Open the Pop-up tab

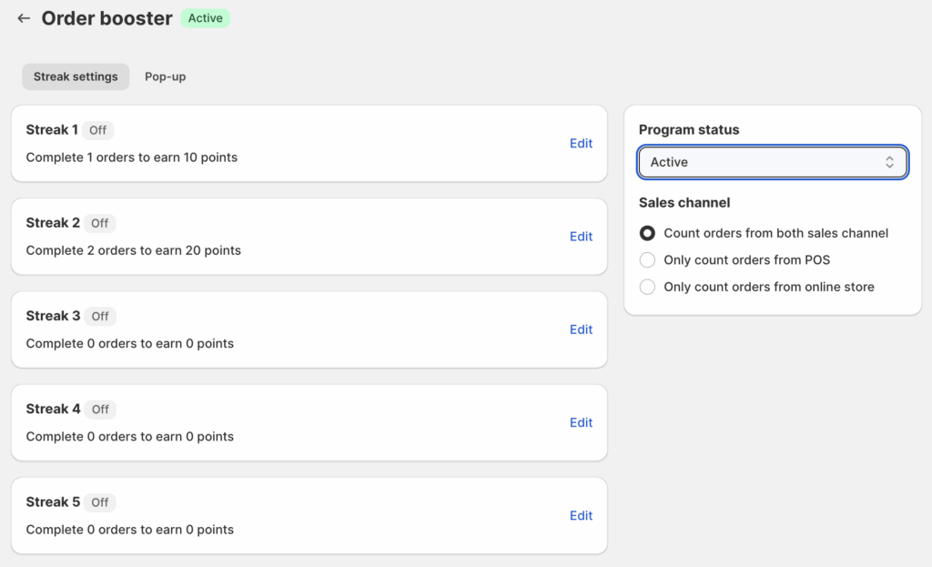(x=165, y=76)
